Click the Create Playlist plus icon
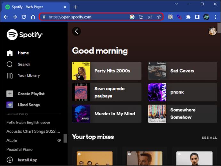The image size is (221, 166). (10, 94)
